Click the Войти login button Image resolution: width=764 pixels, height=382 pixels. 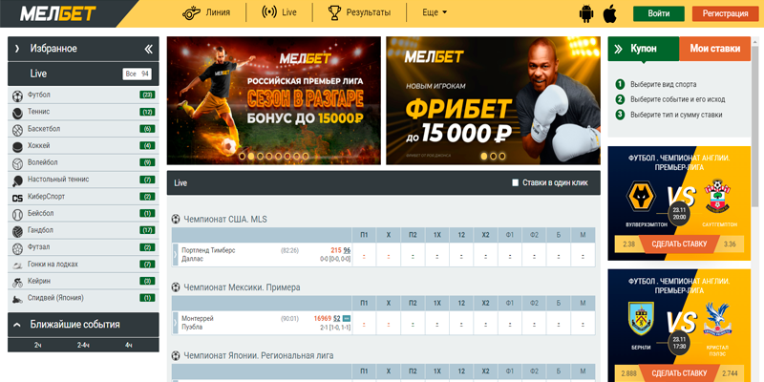[659, 13]
